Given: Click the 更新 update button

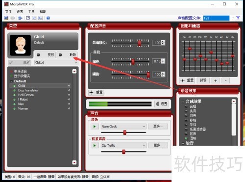Looking at the screenshot, I should coord(20,62).
